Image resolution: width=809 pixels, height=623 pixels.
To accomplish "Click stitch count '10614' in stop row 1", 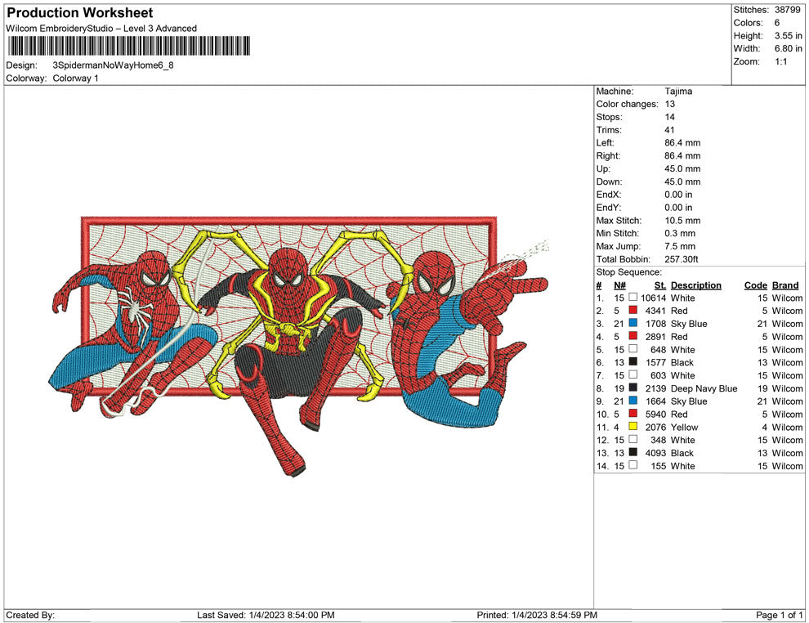I will (x=653, y=298).
